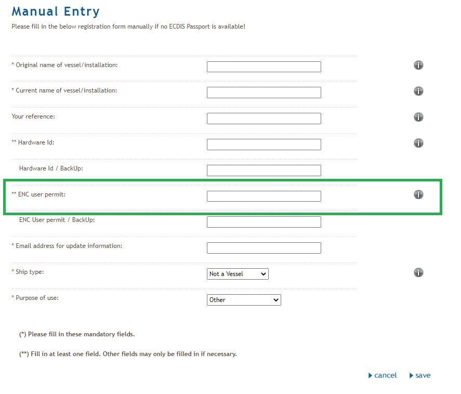View help info for Your reference field

418,117
